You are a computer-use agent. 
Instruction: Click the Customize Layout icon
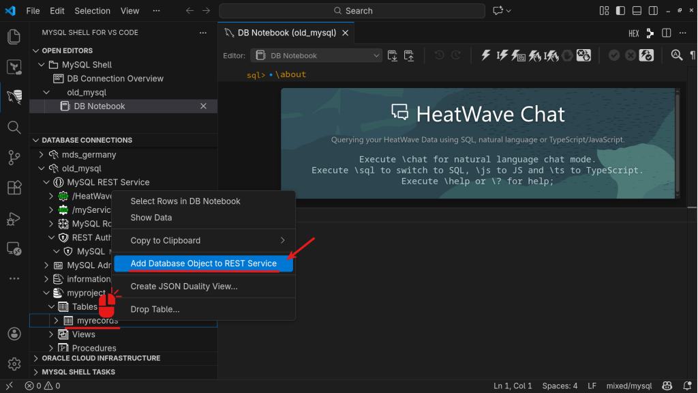tap(604, 11)
